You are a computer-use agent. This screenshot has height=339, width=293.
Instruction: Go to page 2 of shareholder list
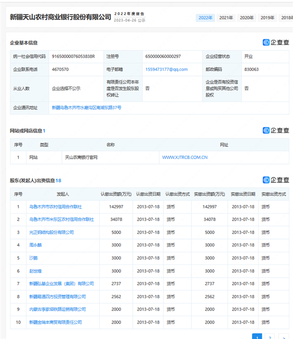[x=270, y=337]
